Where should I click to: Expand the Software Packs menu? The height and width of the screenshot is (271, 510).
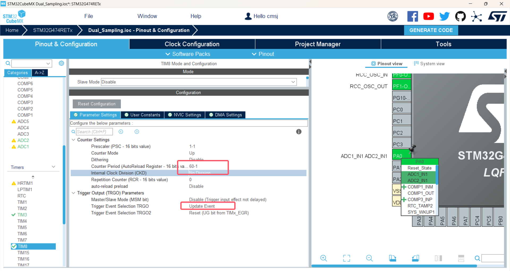tap(188, 54)
